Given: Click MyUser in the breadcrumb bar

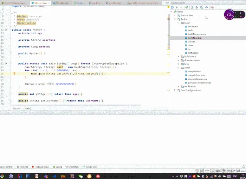Looking at the screenshot, I should [x=17, y=108].
